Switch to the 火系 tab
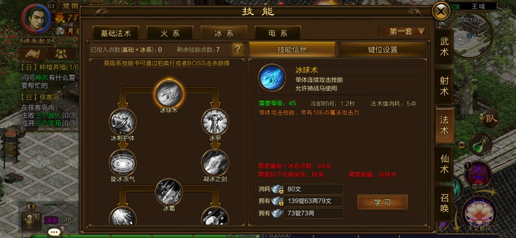516x238 pixels. [x=170, y=33]
